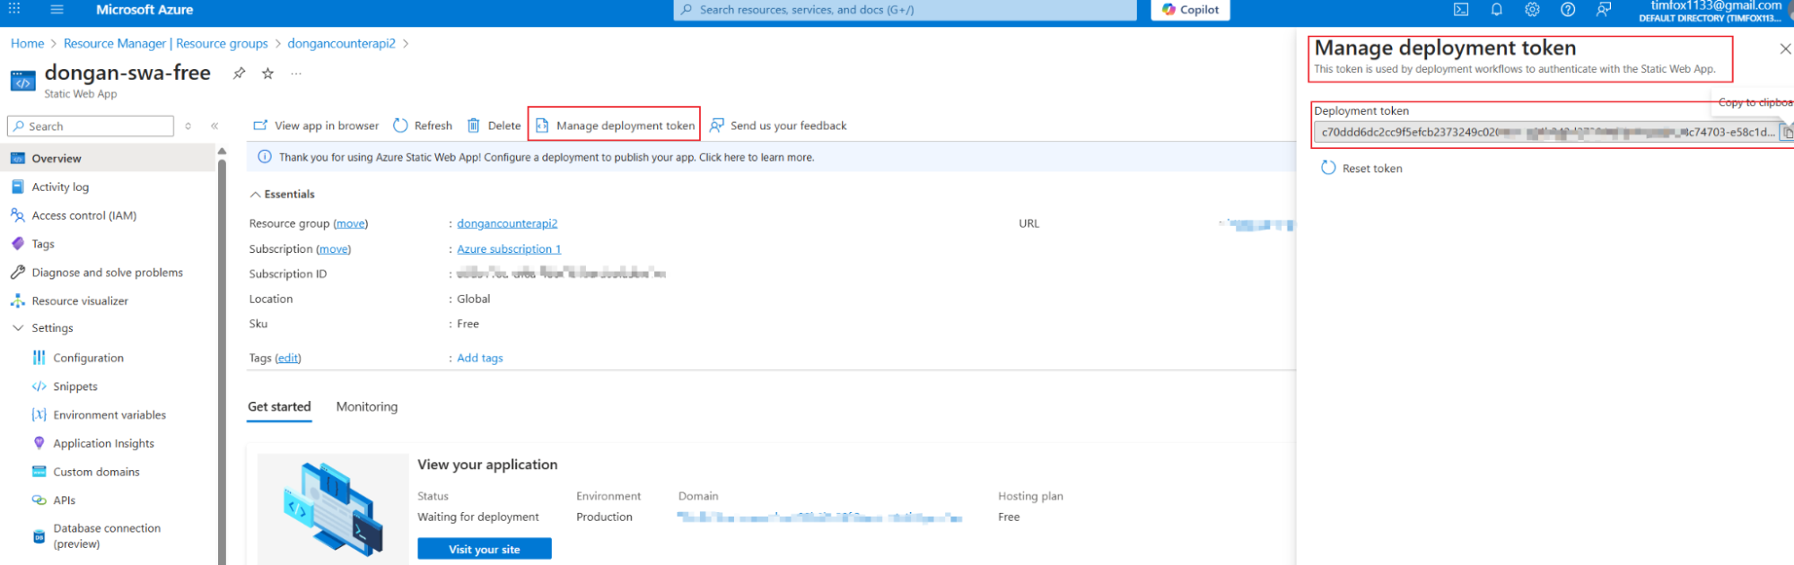This screenshot has width=1794, height=565.
Task: Open the Help question mark icon
Action: (1568, 10)
